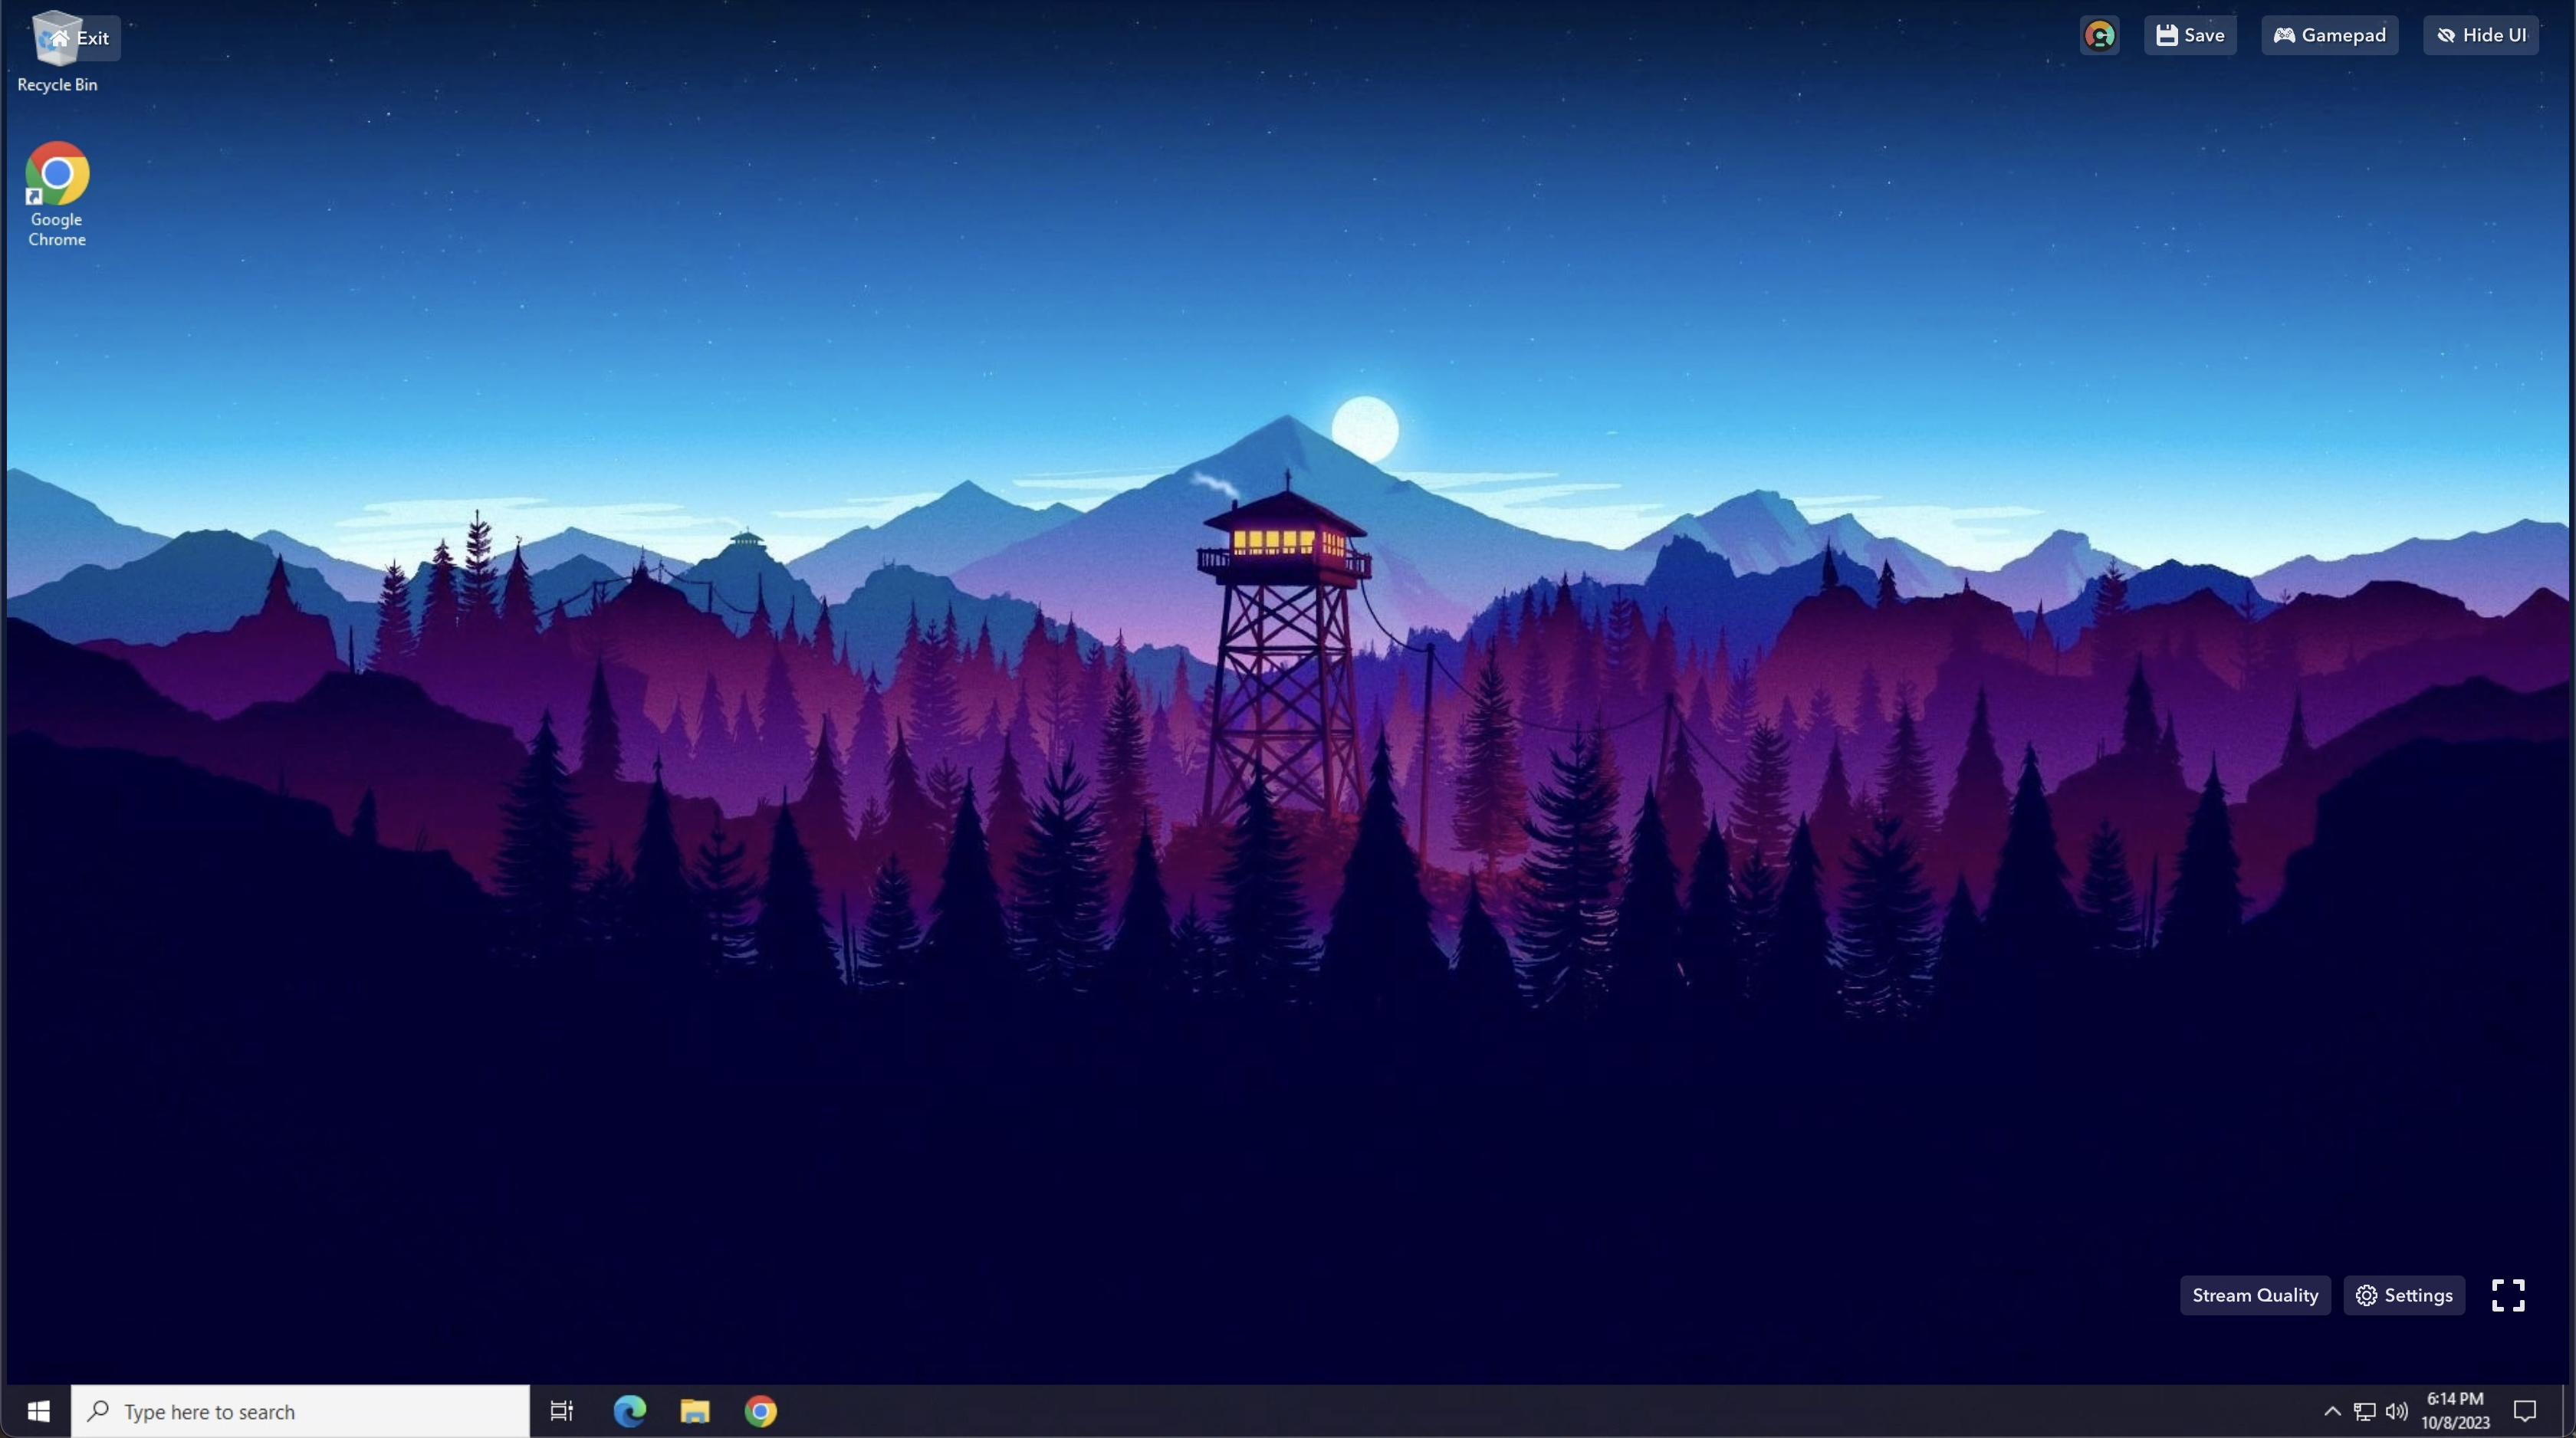
Task: Expand hidden system tray icons
Action: (x=2332, y=1411)
